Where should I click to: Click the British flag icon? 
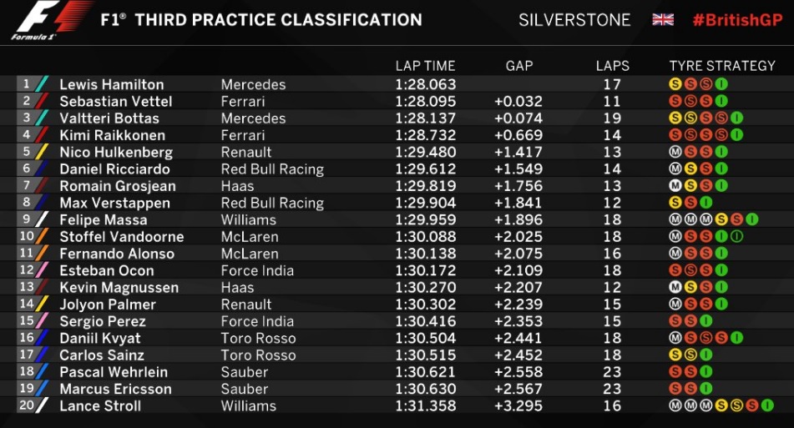662,20
